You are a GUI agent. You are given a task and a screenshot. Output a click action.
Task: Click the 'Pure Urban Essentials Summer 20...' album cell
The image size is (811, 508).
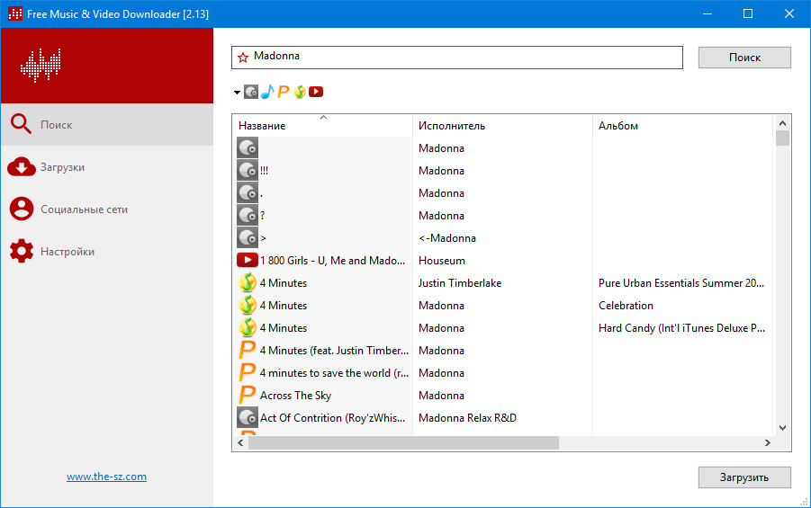click(681, 283)
